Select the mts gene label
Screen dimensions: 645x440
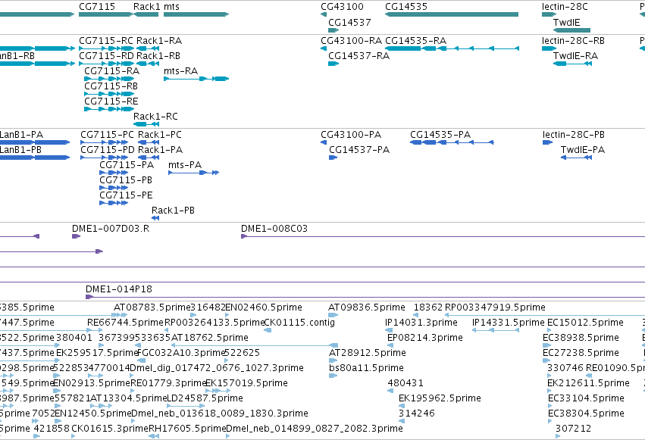(x=171, y=7)
